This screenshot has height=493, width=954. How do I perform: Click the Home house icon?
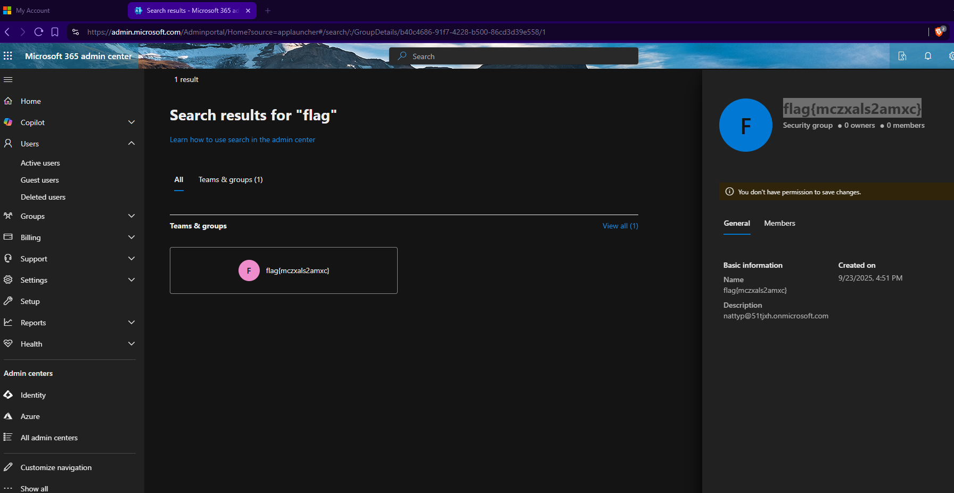tap(8, 101)
